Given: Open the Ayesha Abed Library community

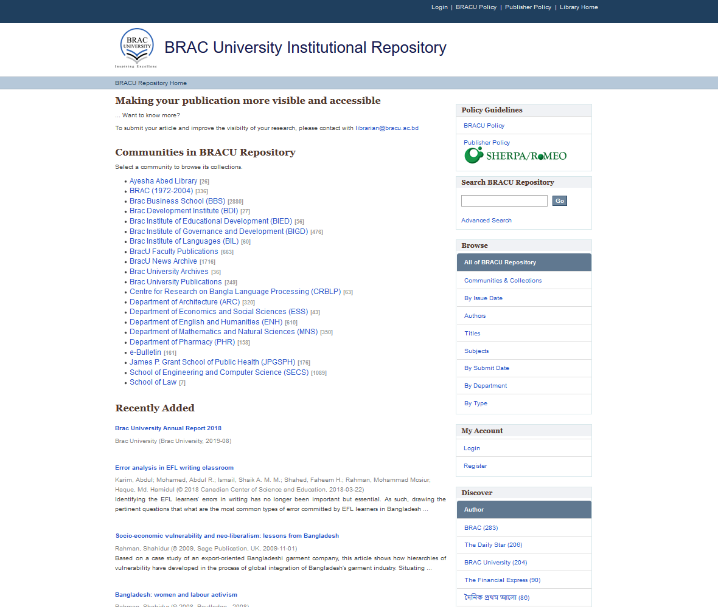Looking at the screenshot, I should 163,181.
